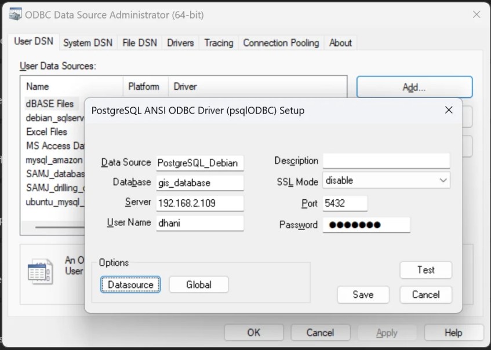
Task: Click the data source table icon in the info panel
Action: (41, 271)
